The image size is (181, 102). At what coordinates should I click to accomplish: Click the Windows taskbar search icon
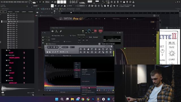pyautogui.click(x=62, y=99)
